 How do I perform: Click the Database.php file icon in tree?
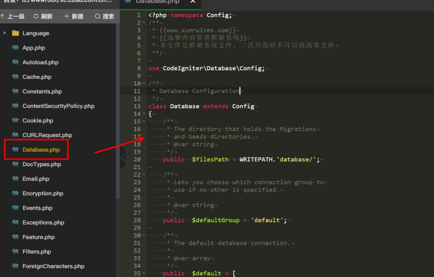[16, 150]
